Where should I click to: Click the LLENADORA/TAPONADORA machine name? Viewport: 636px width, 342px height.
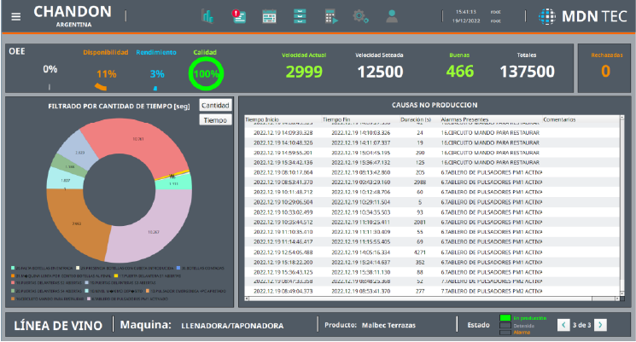tap(232, 326)
